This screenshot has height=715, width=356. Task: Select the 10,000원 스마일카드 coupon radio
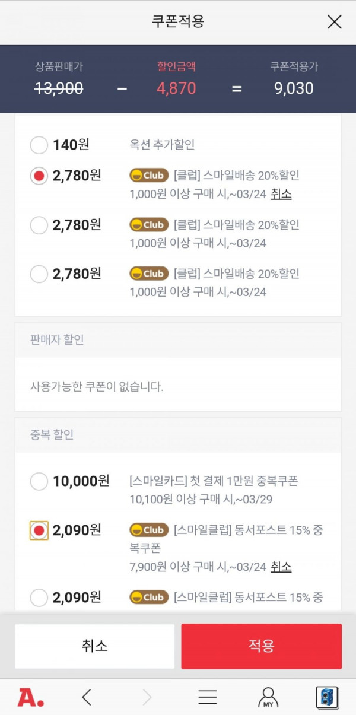[39, 481]
